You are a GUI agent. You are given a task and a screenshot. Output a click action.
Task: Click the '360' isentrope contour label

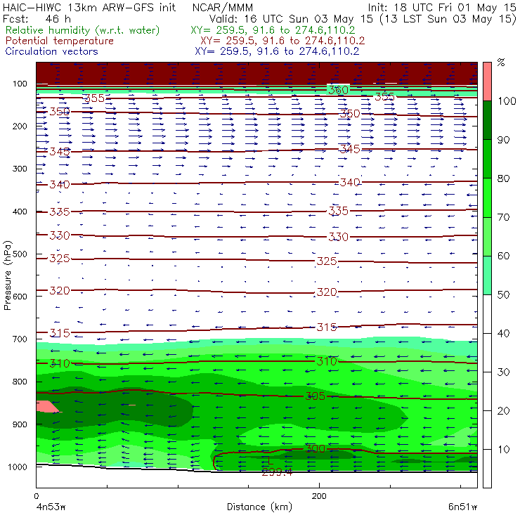tap(338, 90)
